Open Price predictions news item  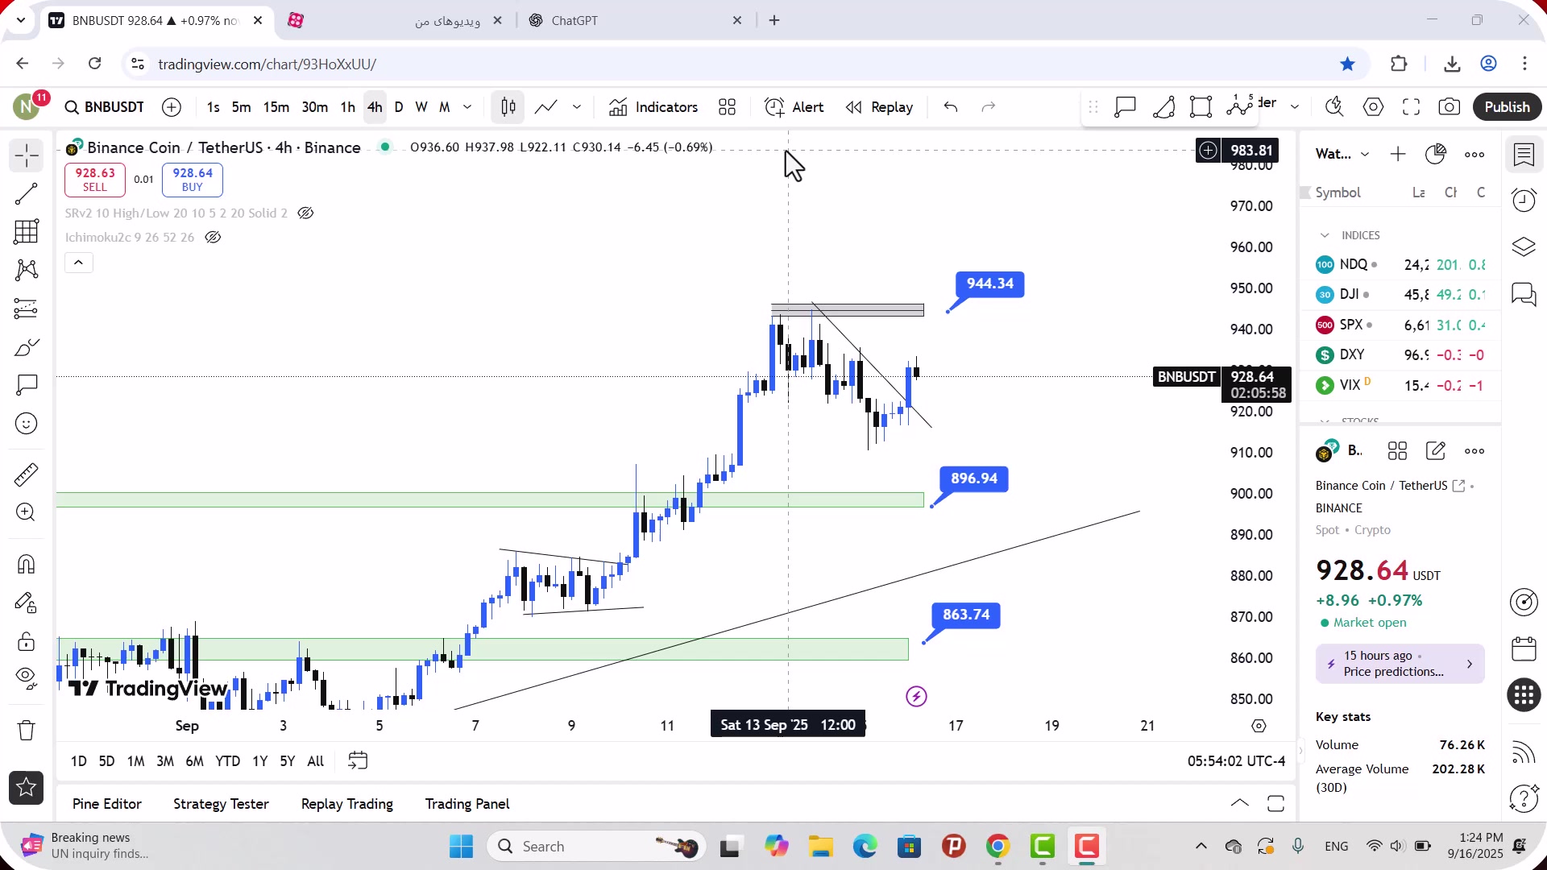1400,664
